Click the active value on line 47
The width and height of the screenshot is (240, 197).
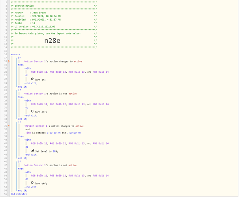(x=73, y=165)
